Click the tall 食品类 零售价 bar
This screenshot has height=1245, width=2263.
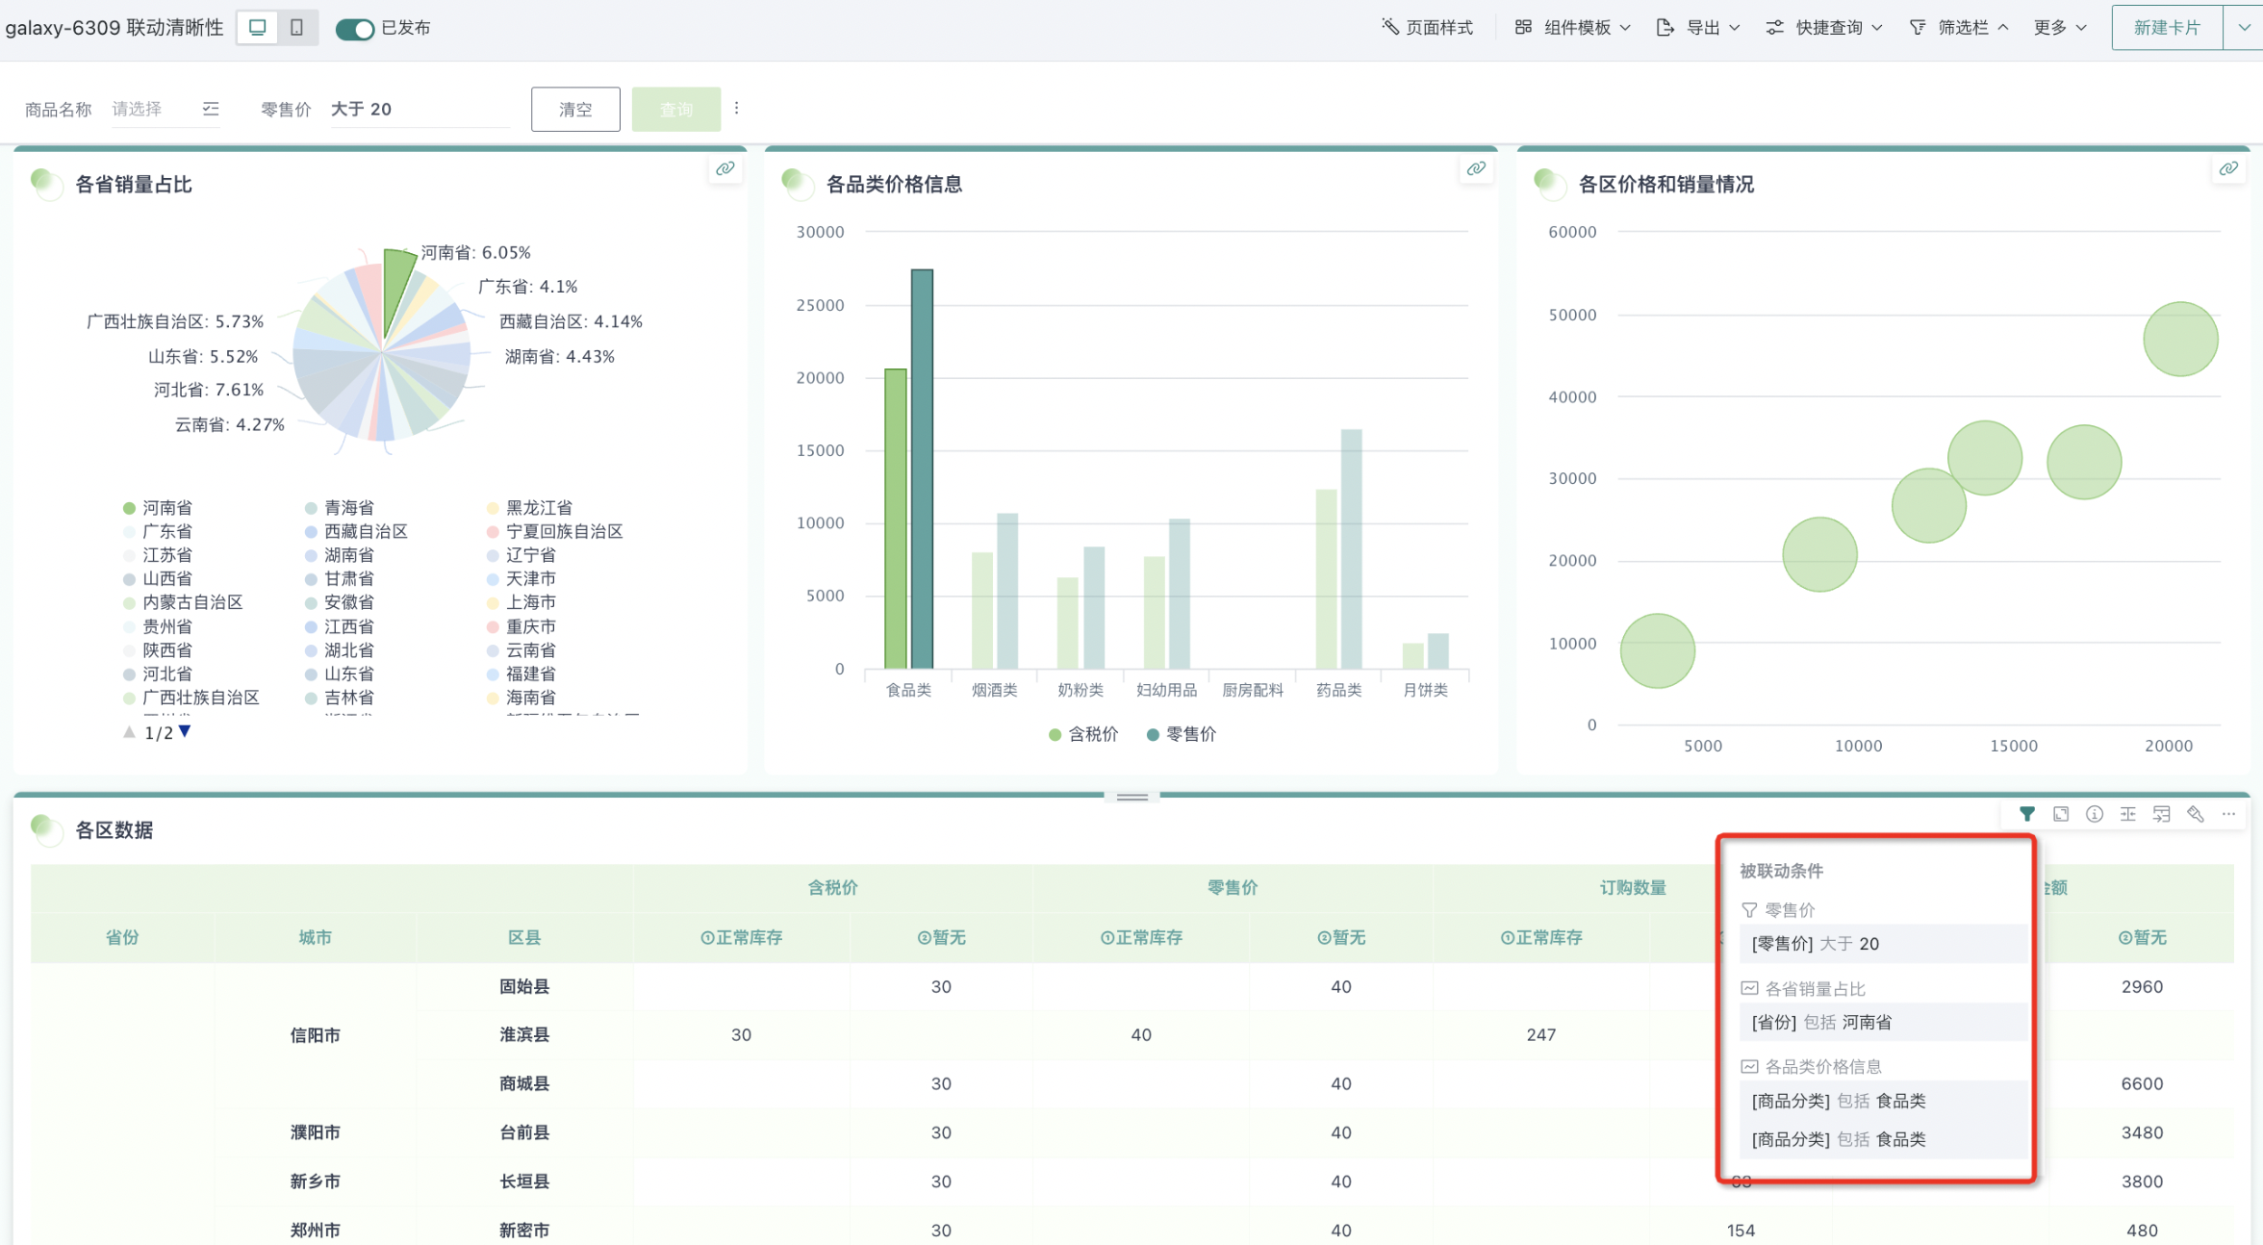(922, 469)
